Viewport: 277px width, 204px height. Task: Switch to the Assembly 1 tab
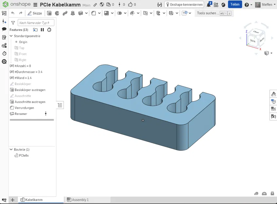80,200
